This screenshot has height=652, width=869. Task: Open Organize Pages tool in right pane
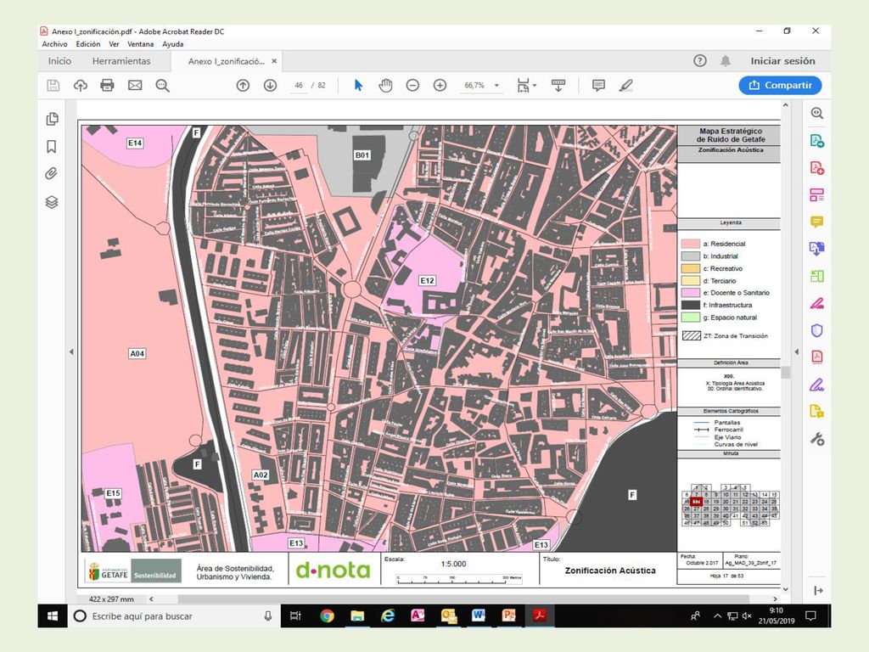(x=817, y=276)
